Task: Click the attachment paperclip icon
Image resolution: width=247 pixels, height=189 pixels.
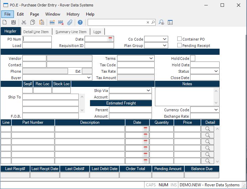Action: (x=70, y=22)
